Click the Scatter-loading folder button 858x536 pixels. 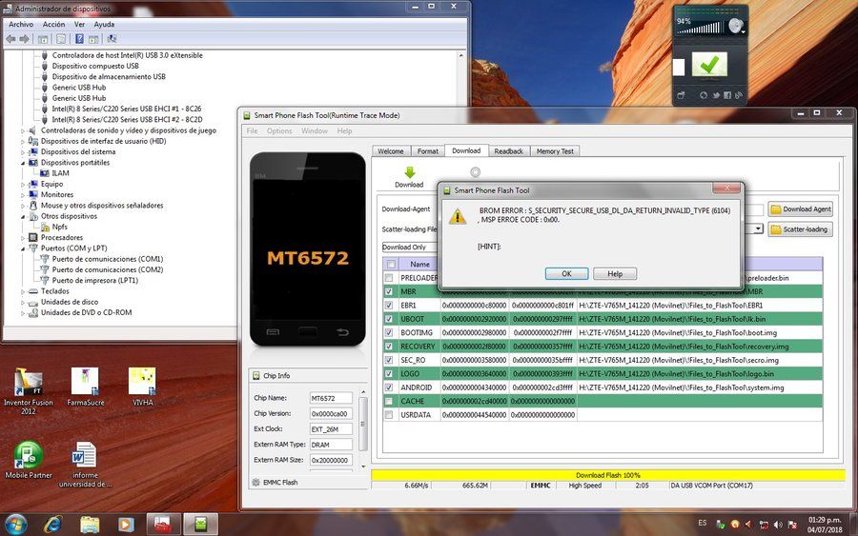click(801, 229)
